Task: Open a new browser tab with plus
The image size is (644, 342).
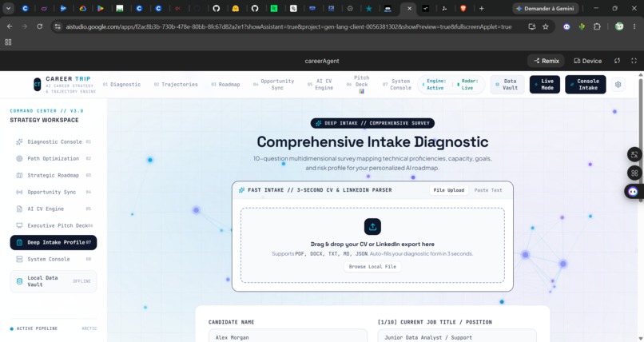Action: [481, 8]
